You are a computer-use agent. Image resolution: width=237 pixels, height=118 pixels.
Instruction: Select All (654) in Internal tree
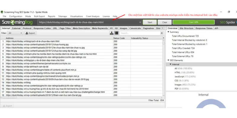tap(183, 68)
